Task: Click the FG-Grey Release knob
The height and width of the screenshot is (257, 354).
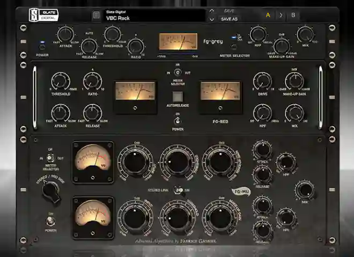Action: 89,46
